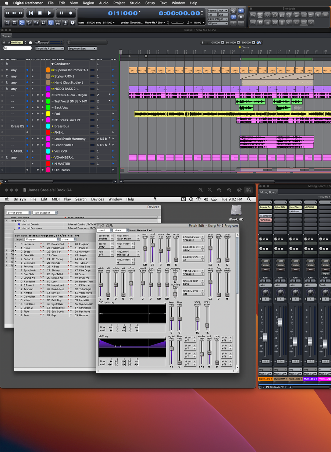
Task: Select the Tracks tab
Action: [x=6, y=36]
